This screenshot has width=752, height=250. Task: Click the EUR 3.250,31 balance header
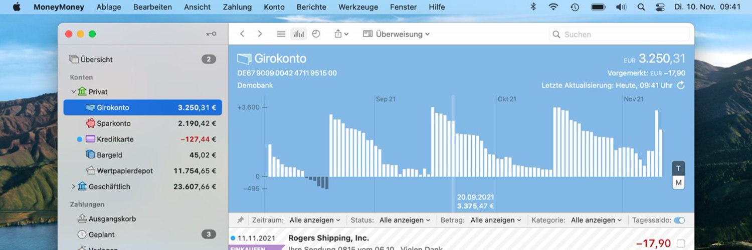click(x=654, y=58)
